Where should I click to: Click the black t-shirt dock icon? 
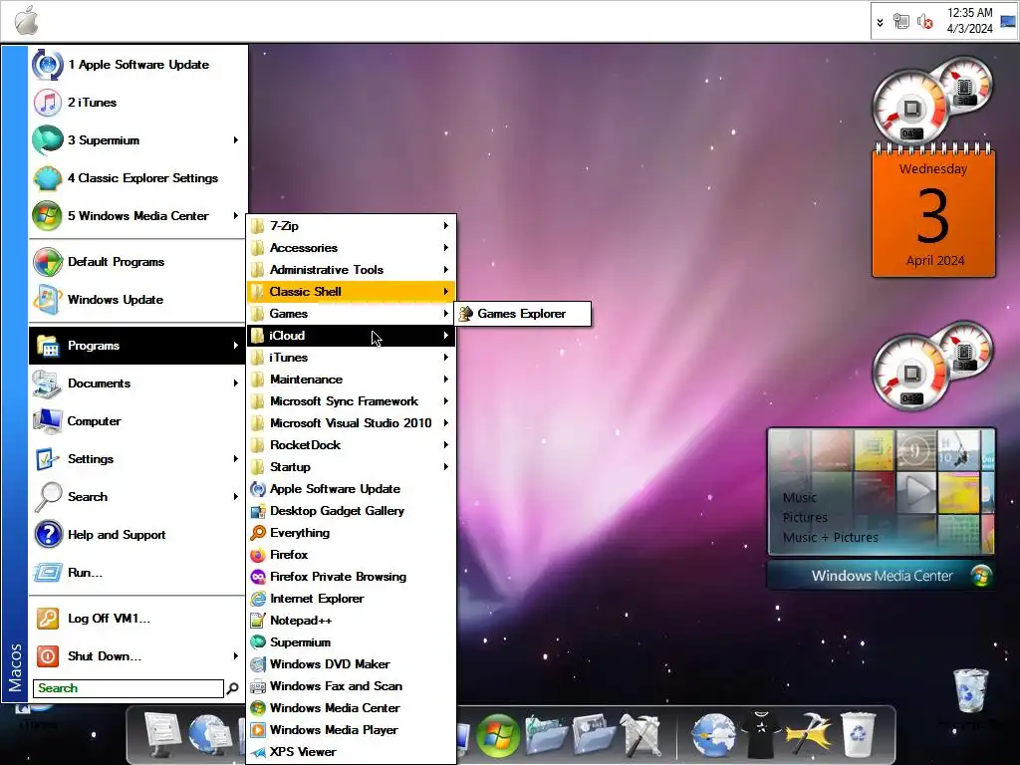tap(760, 735)
